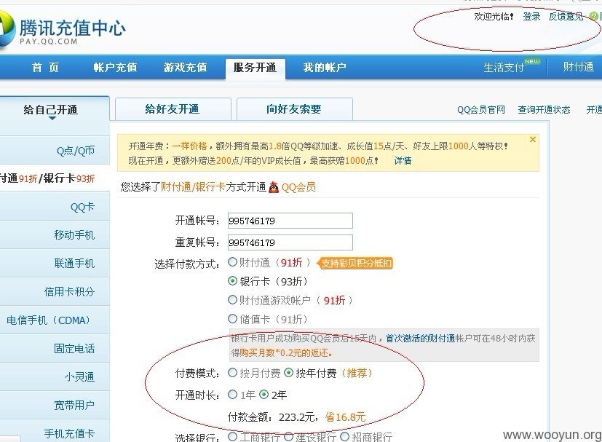
Task: Select 银行卡（93折）payment radio button
Action: coord(232,281)
